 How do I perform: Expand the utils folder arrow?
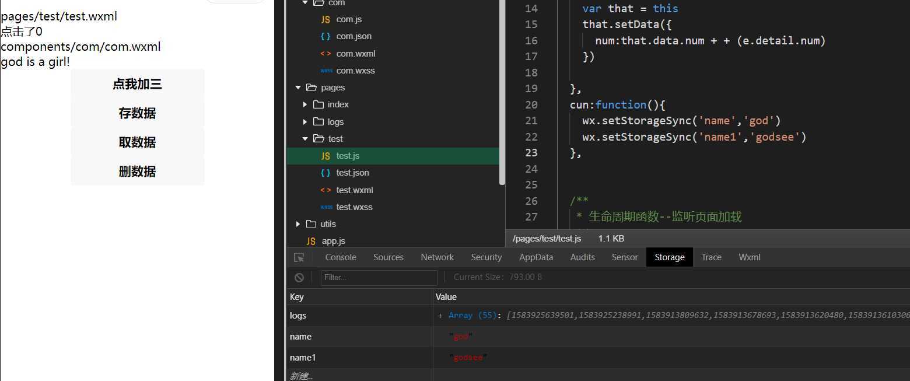[x=298, y=224]
